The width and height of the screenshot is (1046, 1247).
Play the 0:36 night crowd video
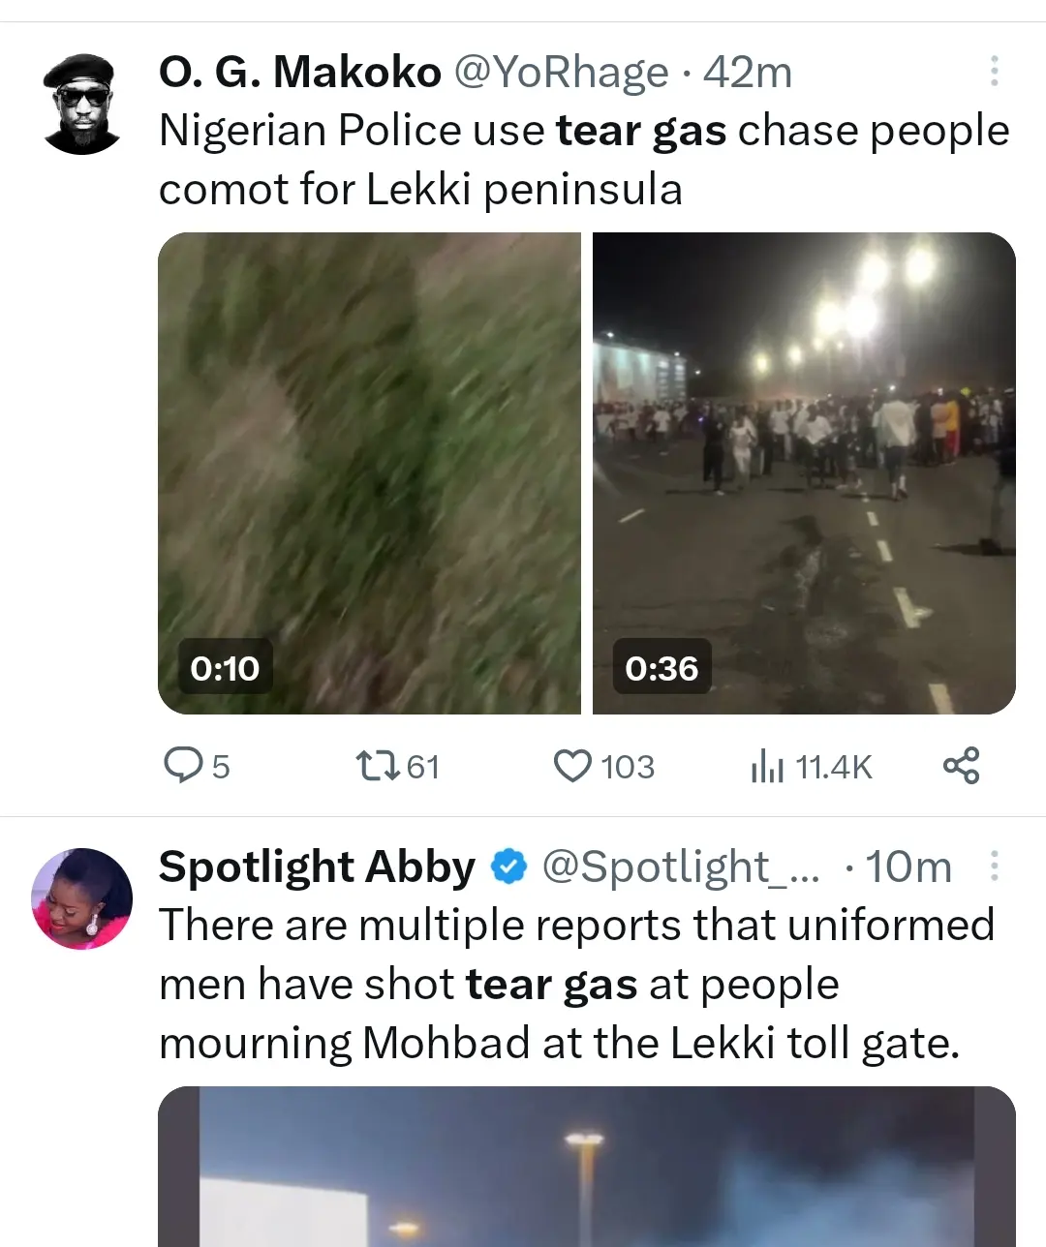tap(804, 473)
